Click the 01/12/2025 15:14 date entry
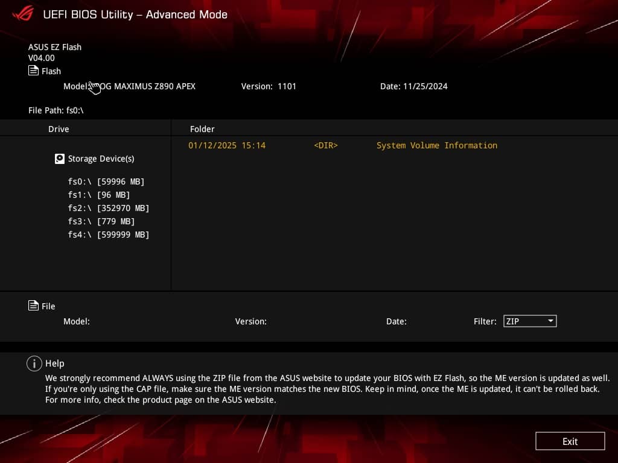This screenshot has height=463, width=618. pyautogui.click(x=227, y=145)
